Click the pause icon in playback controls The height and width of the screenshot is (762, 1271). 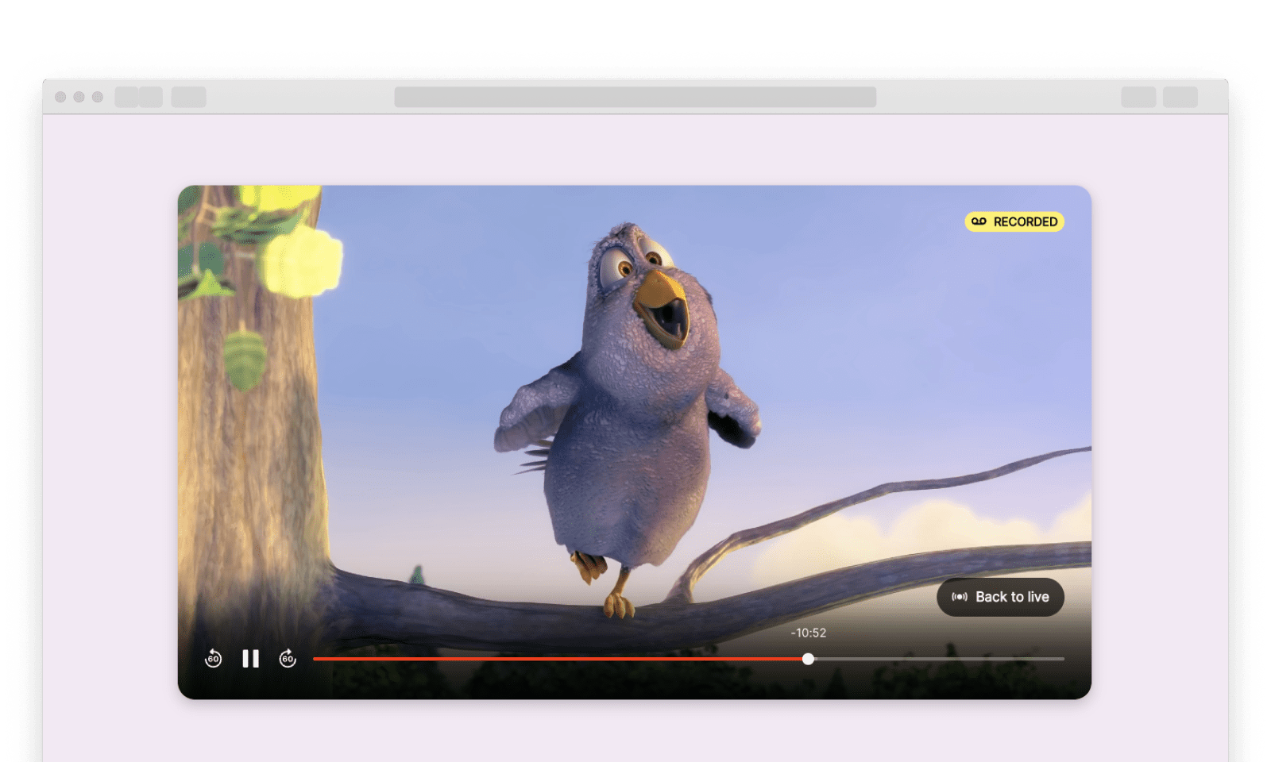[250, 659]
